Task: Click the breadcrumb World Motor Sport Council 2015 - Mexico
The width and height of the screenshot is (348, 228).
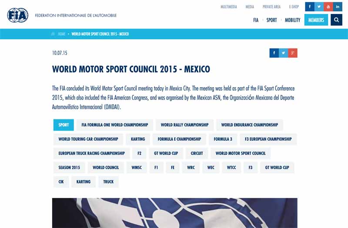Action: 100,34
